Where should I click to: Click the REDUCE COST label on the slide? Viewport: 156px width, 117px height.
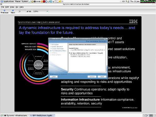(31, 47)
